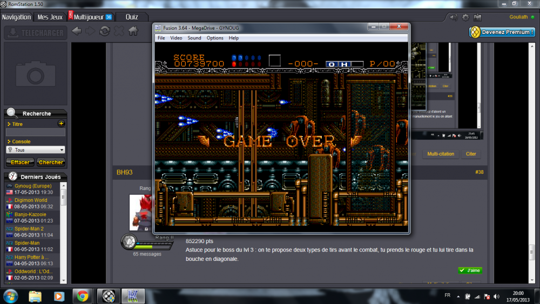Click the rank medal icon under BH93's avatar
The image size is (540, 304).
pos(129,241)
